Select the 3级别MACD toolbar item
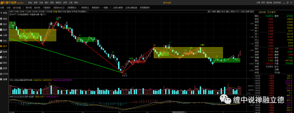The image size is (294, 113). (59, 8)
